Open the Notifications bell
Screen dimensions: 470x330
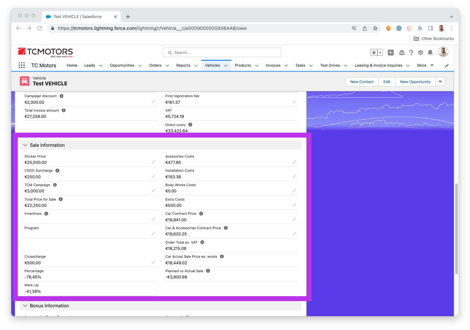click(430, 53)
